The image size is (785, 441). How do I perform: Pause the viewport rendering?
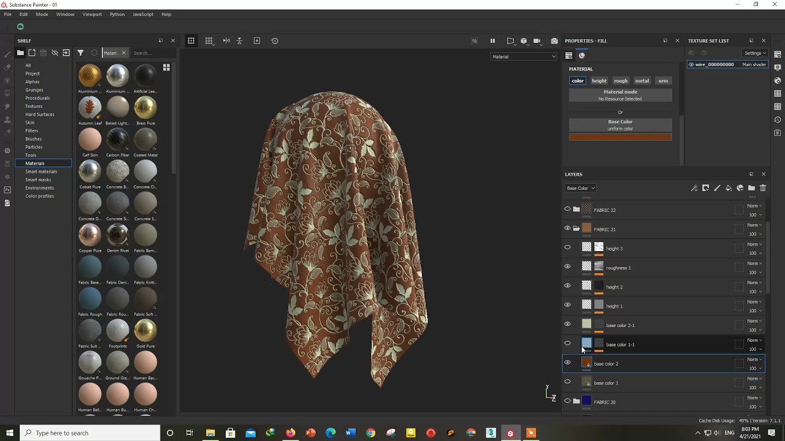(492, 40)
